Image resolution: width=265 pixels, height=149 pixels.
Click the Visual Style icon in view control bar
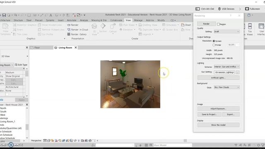point(48,141)
